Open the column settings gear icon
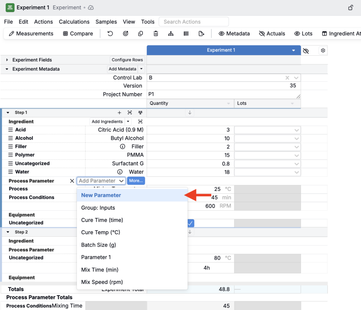361x310 pixels. coord(323,50)
